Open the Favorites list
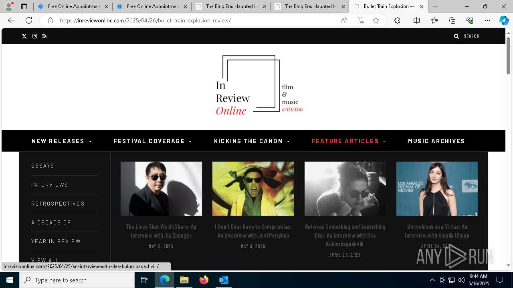This screenshot has height=288, width=513. click(434, 20)
